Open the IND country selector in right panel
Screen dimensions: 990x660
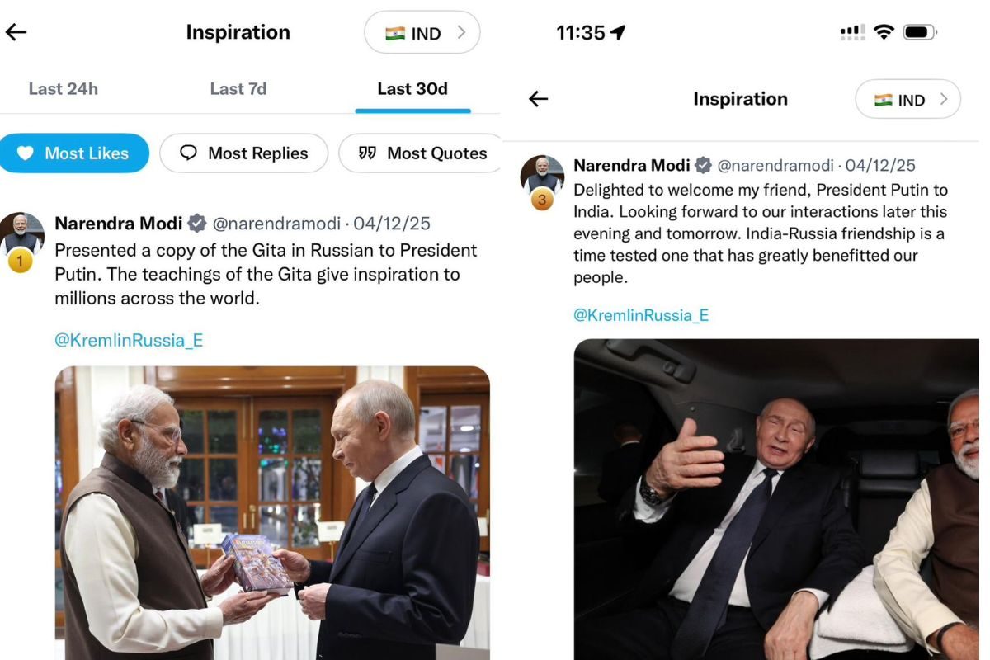(907, 100)
